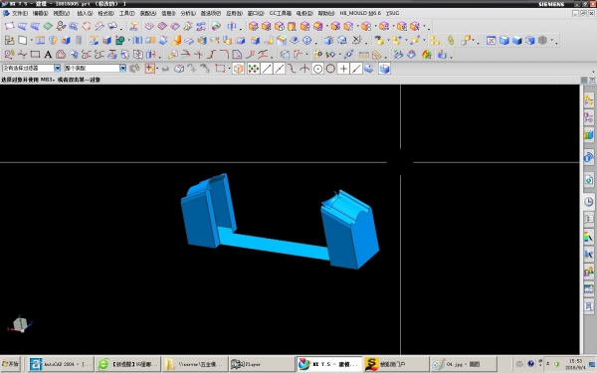Click the rainbow color analysis icon
597x373 pixels.
(427, 55)
